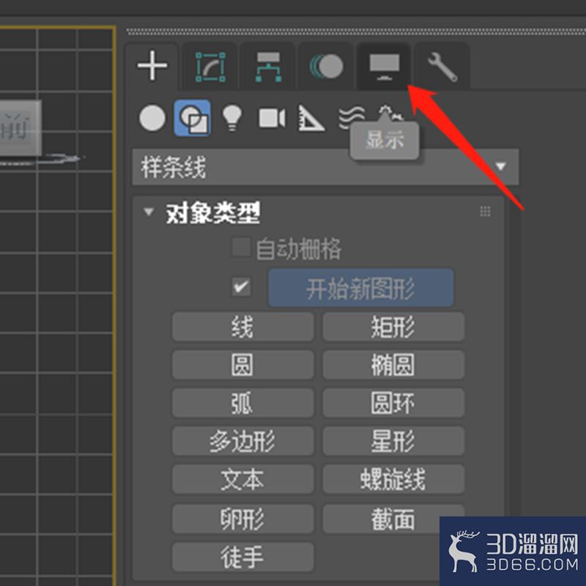Choose the 多边形 shape button

pyautogui.click(x=242, y=442)
